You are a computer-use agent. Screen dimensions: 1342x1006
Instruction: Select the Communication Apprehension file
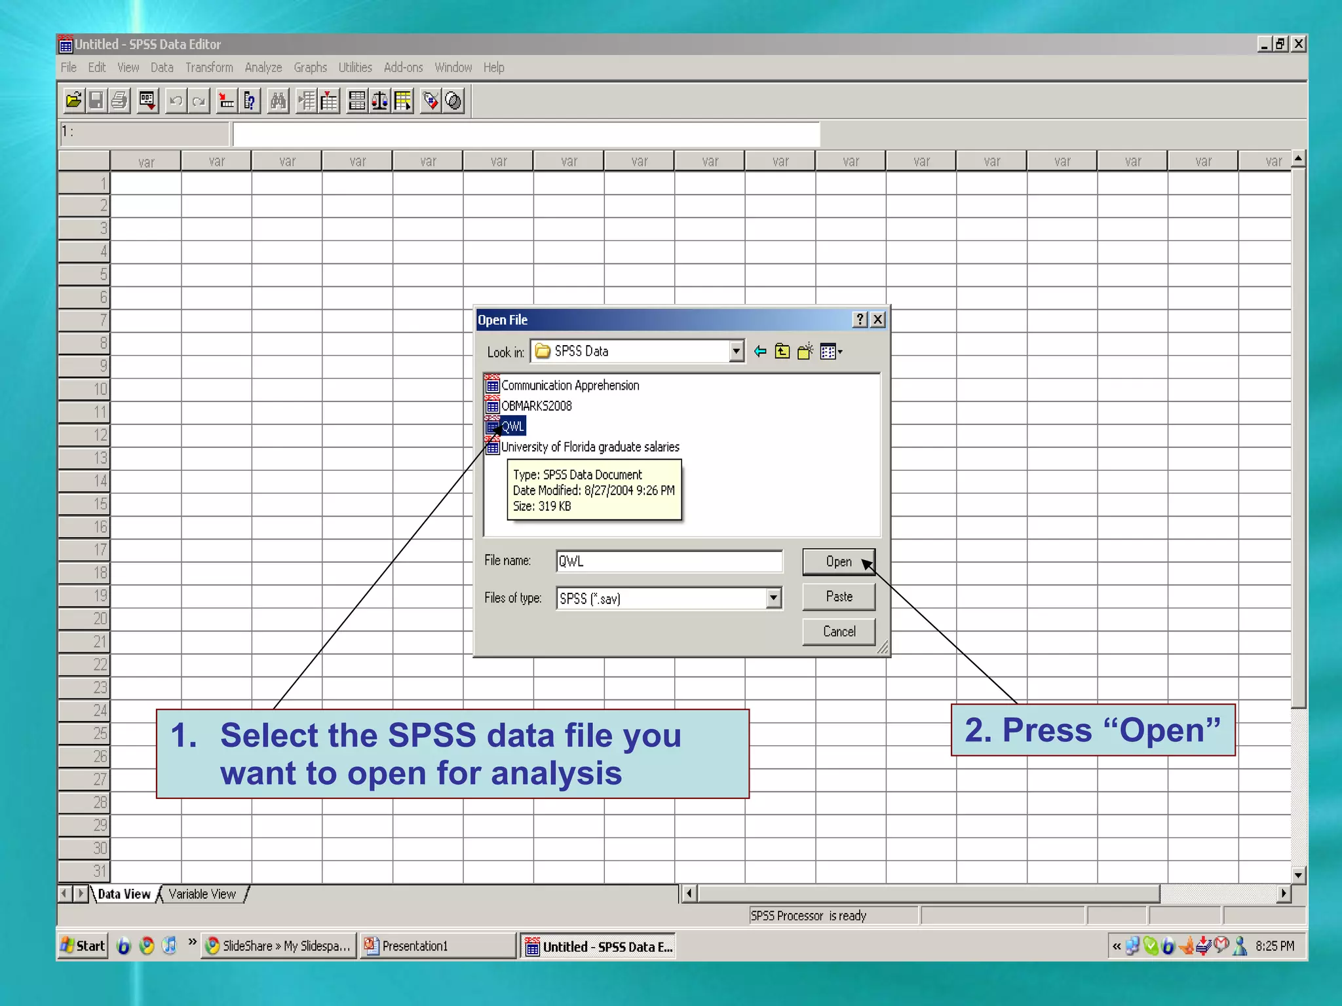[563, 385]
